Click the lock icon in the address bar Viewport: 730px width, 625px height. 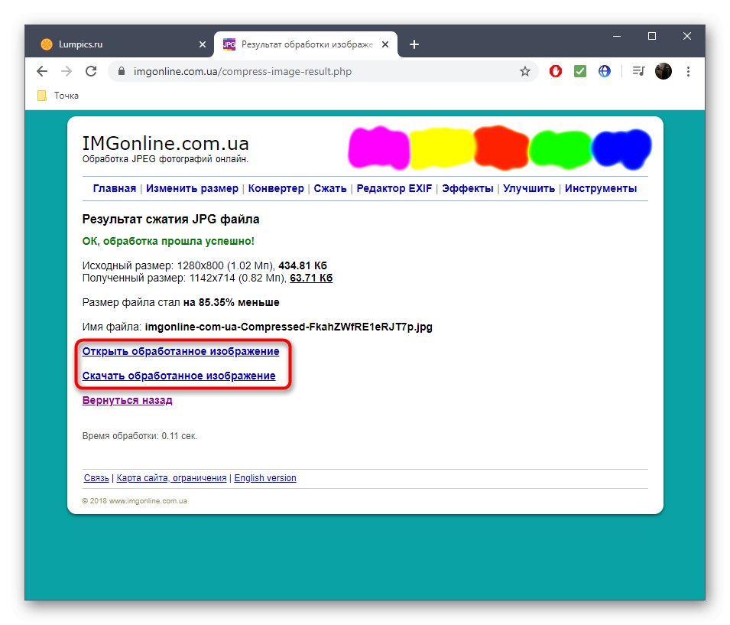[x=121, y=70]
